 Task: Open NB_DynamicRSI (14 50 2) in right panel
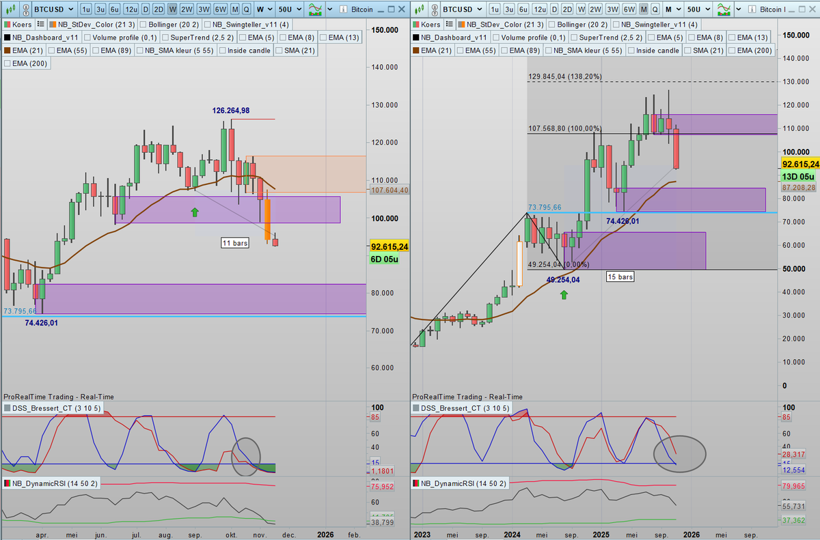tap(461, 483)
